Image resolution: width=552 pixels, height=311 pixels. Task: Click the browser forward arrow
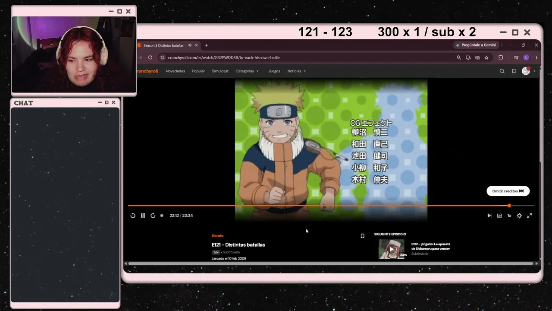coord(140,57)
